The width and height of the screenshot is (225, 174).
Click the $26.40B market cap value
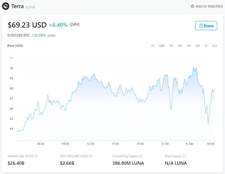(16, 163)
